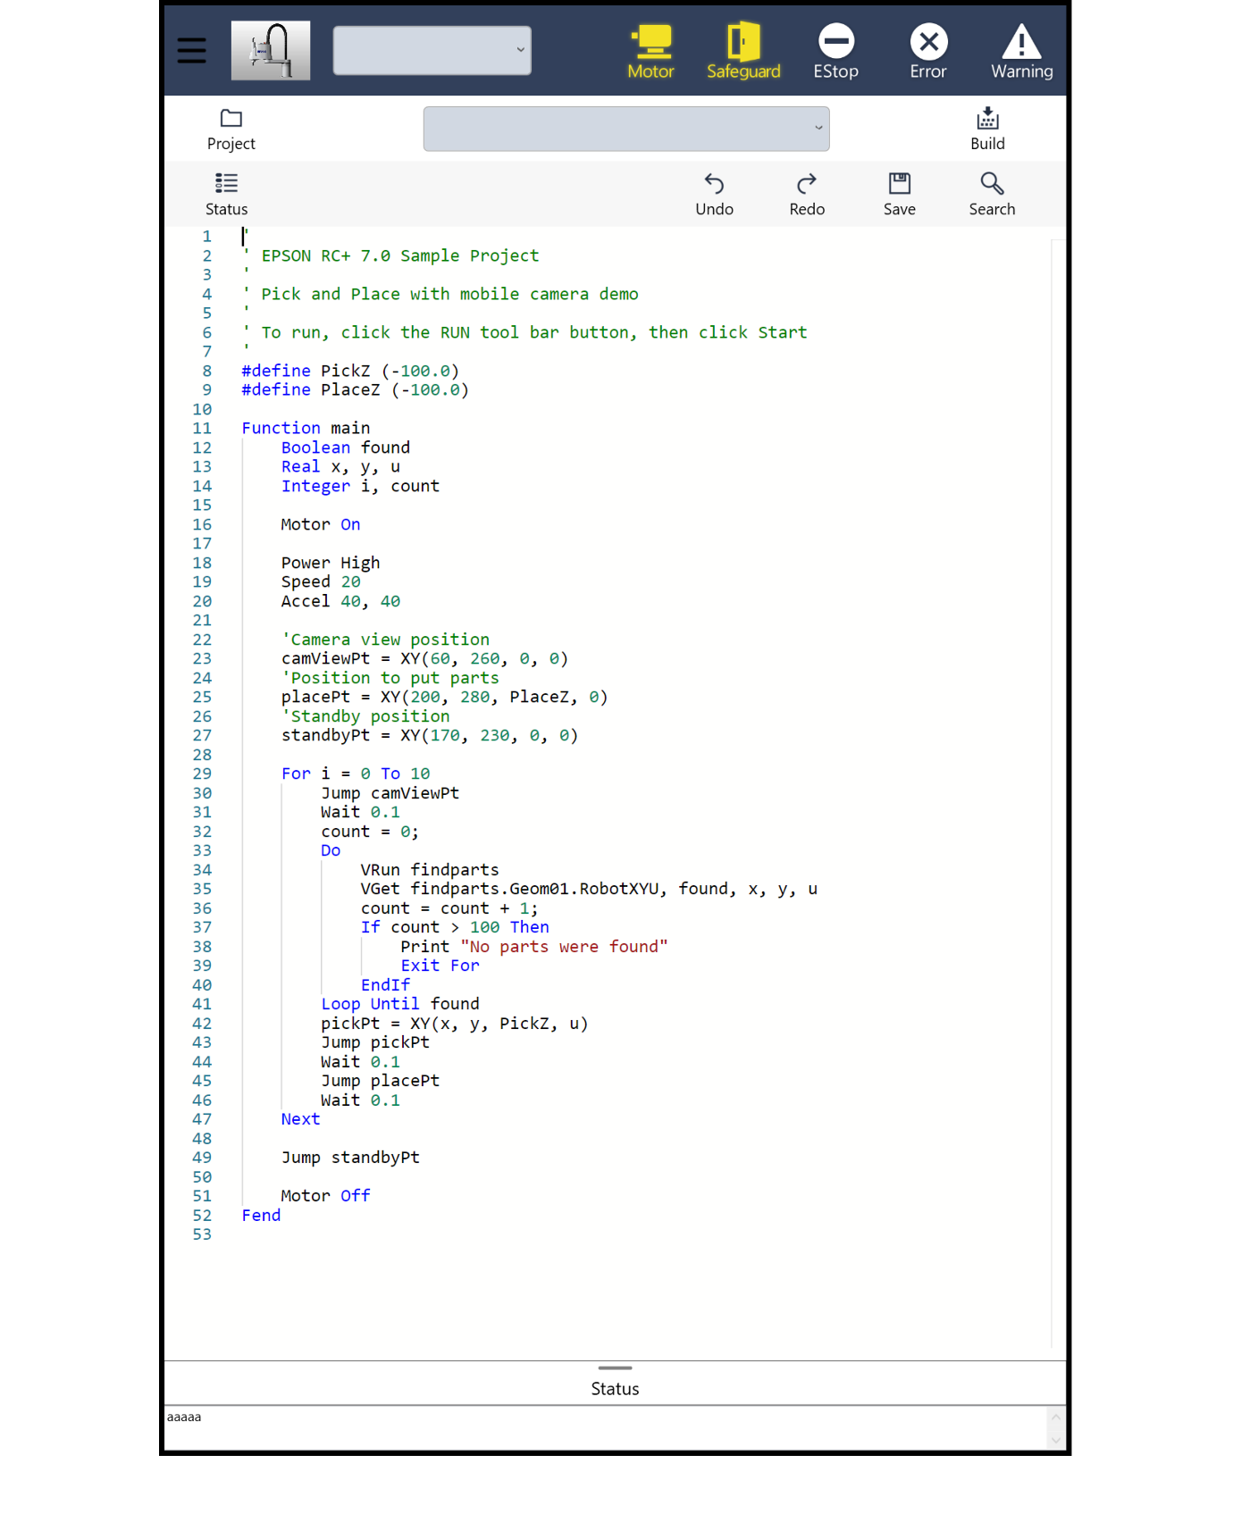Click the '#define PickZ (-100.0)' line

coord(350,371)
